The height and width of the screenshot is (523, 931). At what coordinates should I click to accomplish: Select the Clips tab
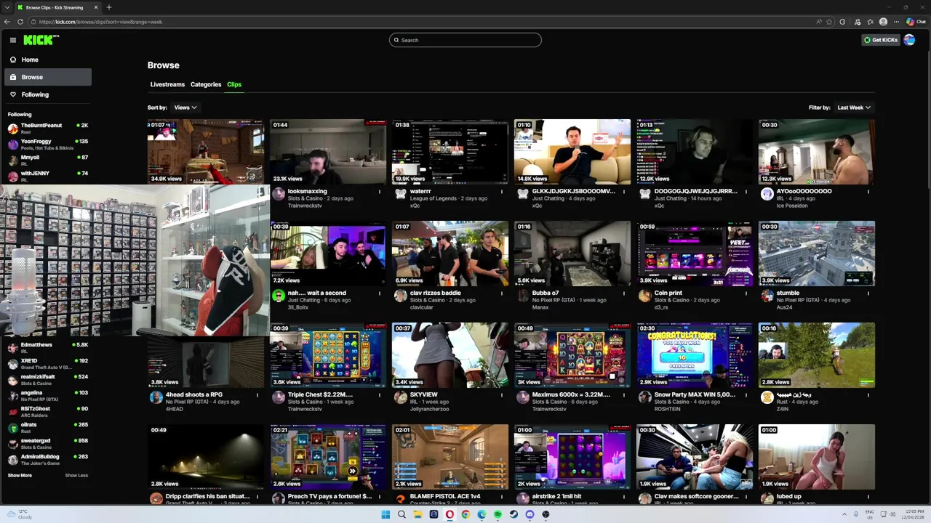pos(233,84)
